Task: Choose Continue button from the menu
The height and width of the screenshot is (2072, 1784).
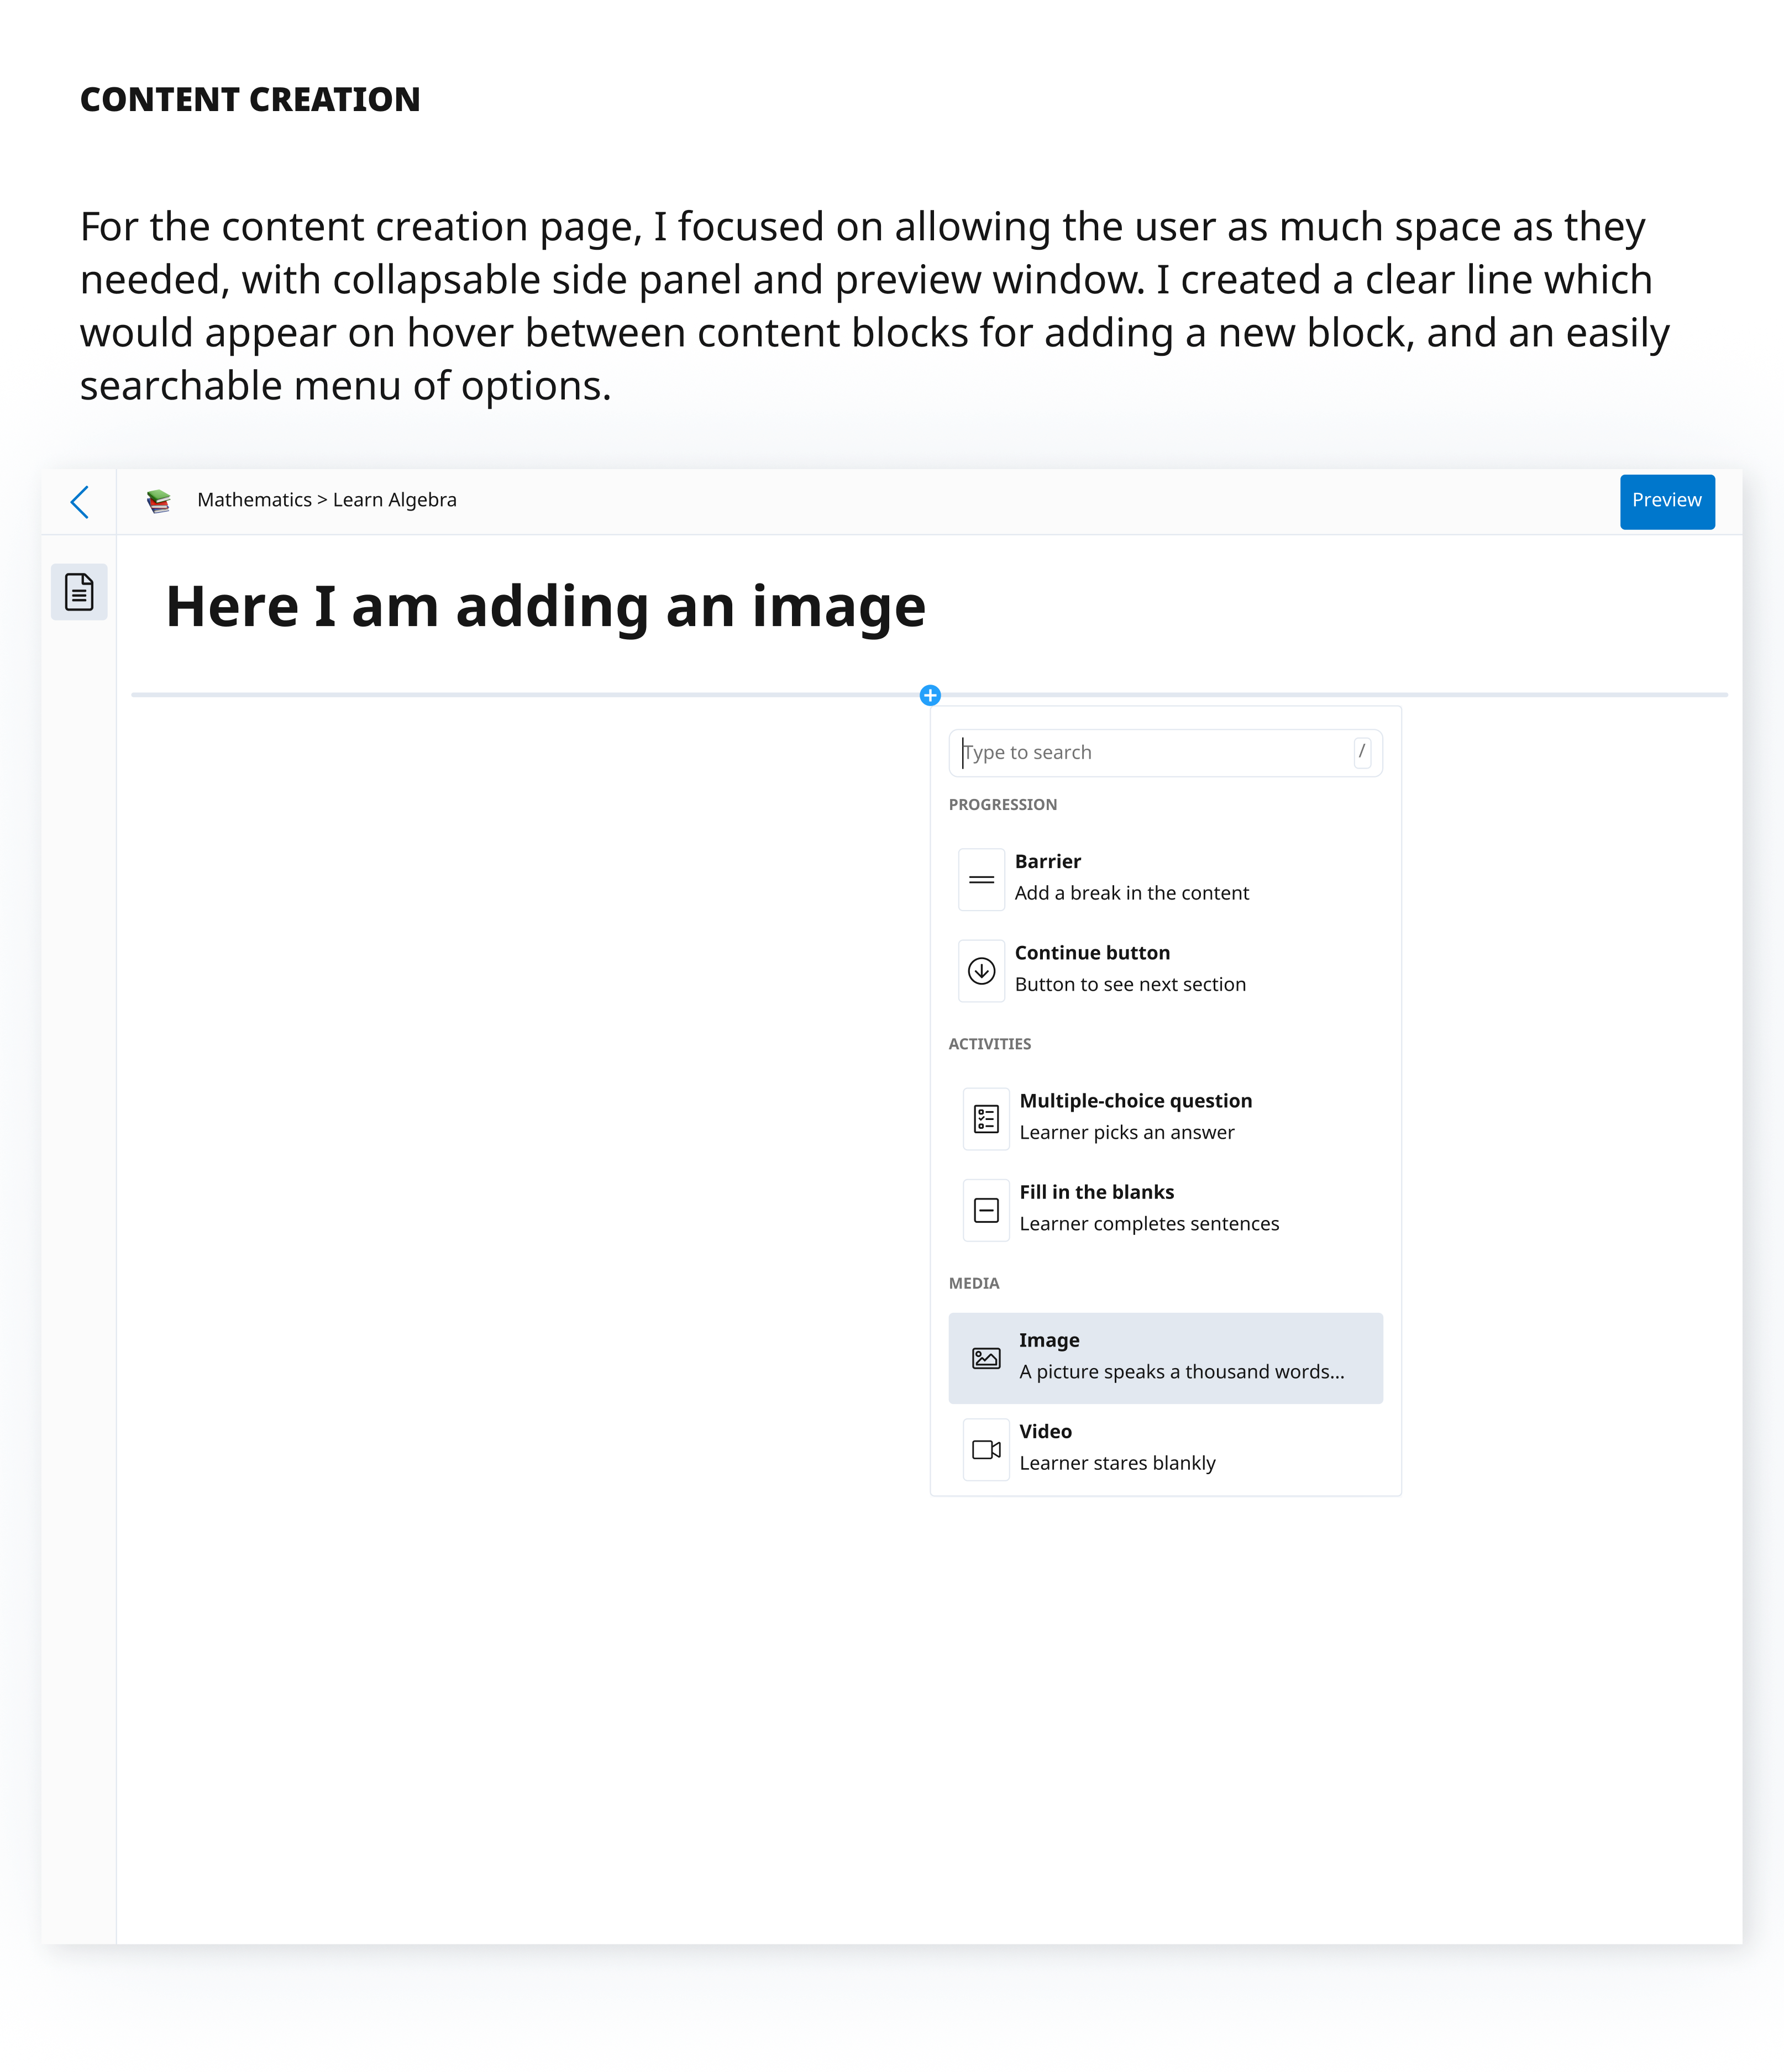Action: click(1130, 968)
